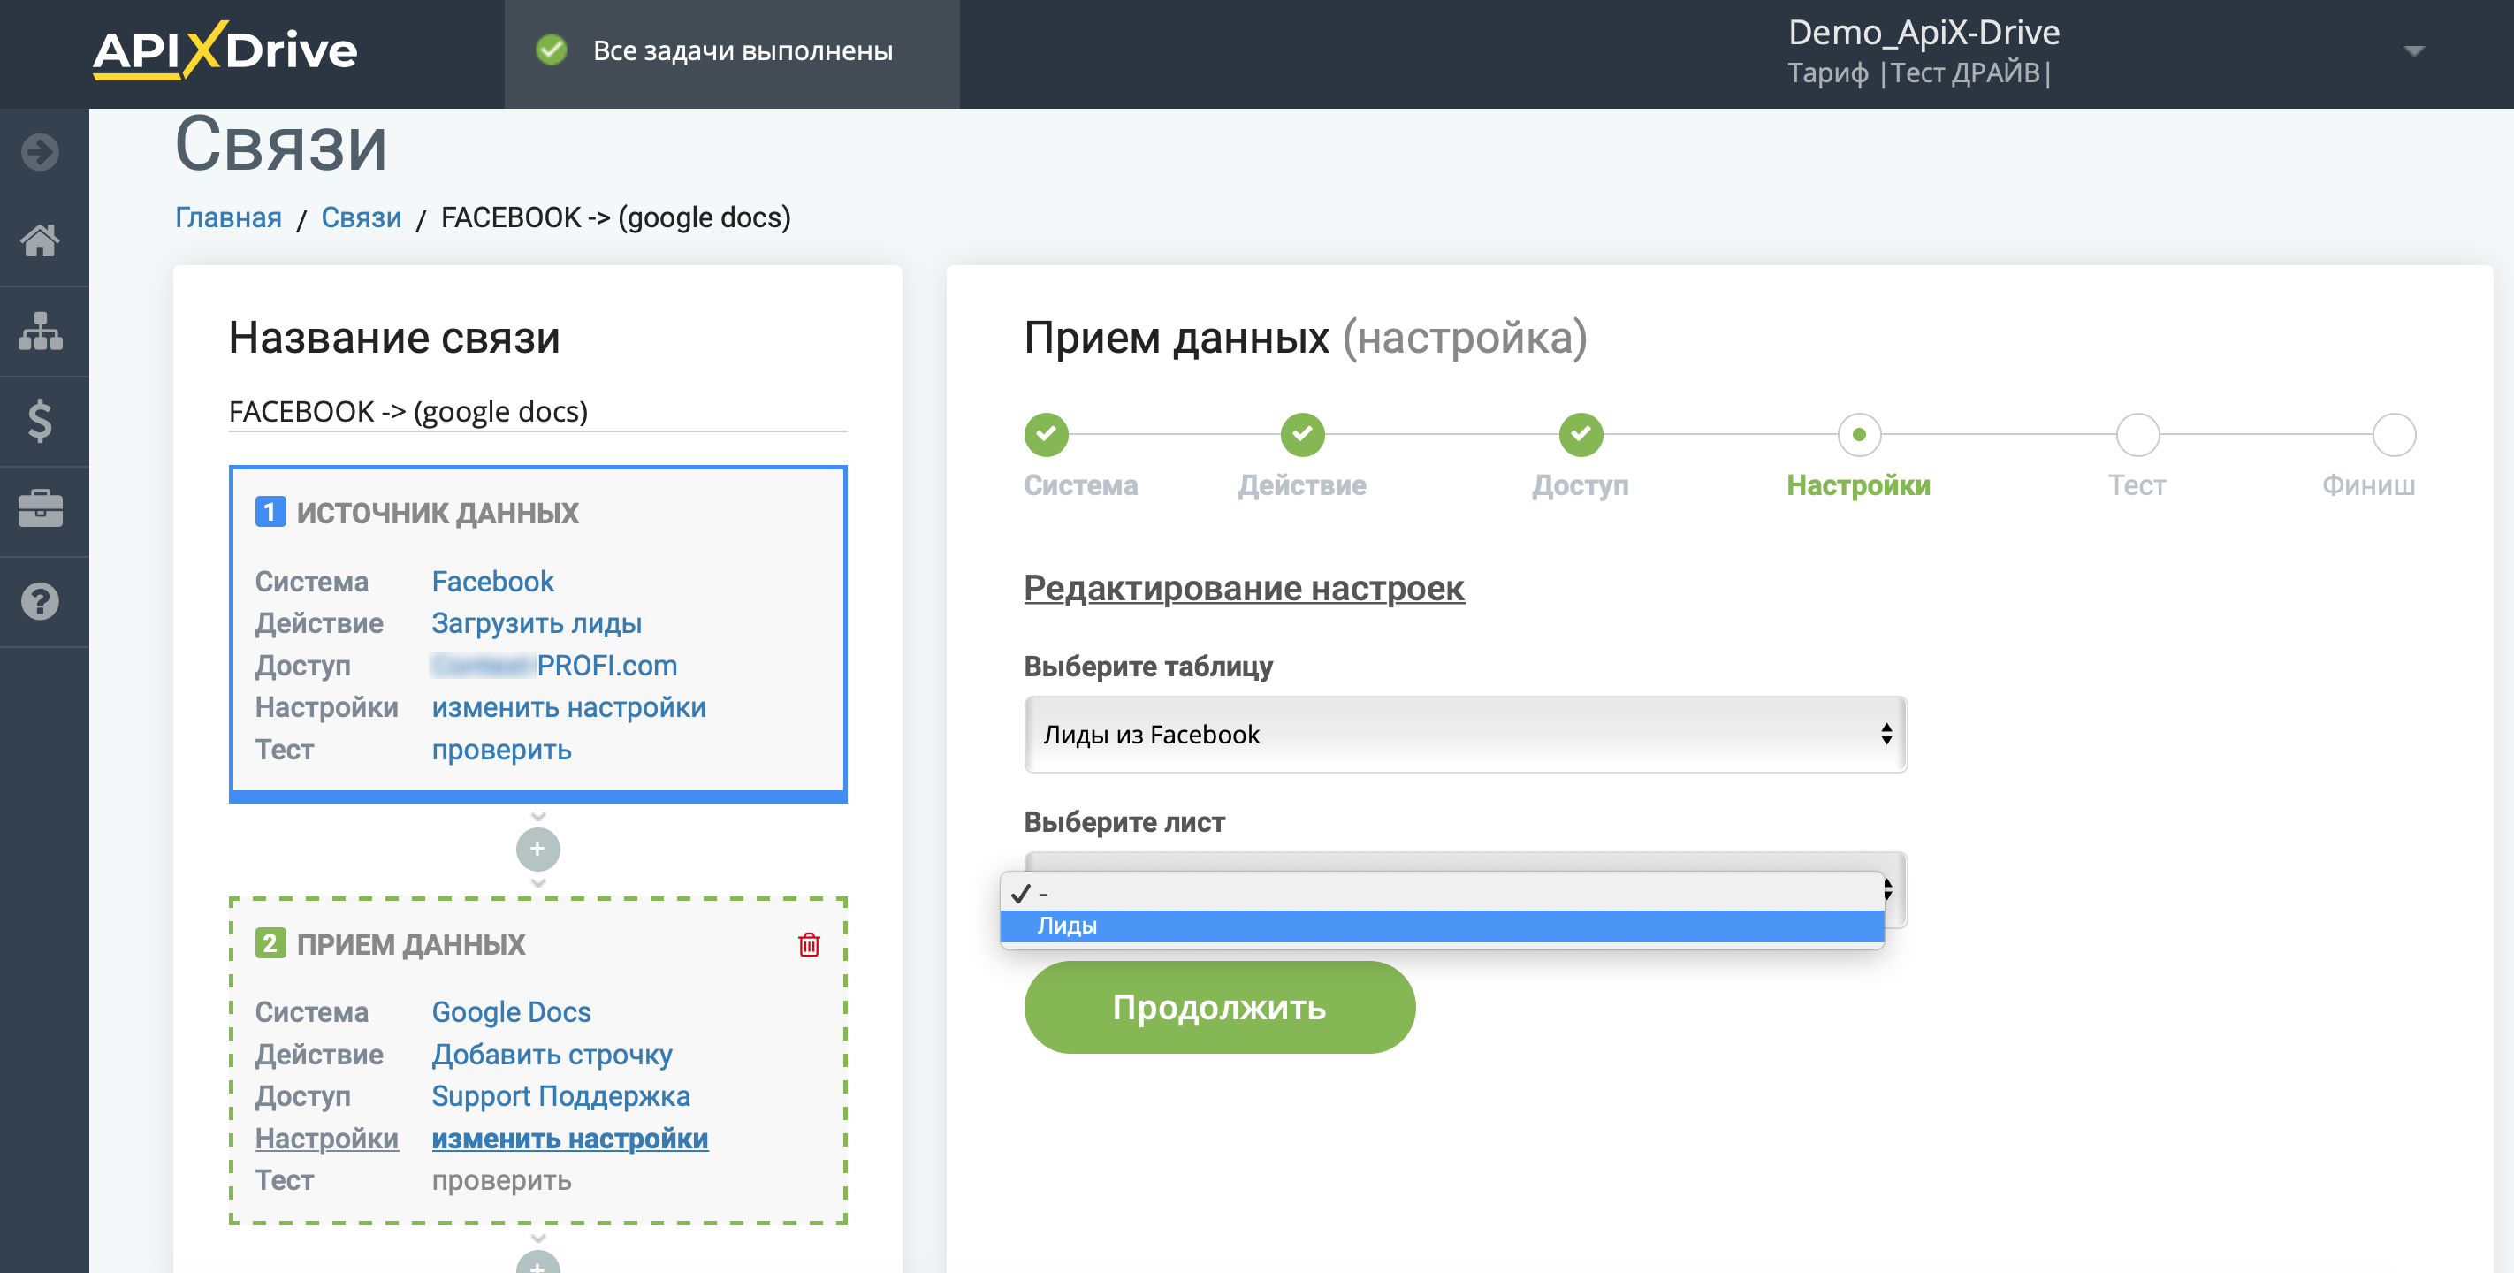
Task: Add a step with plus below ПРИЕМ ДАННЫХ
Action: (x=537, y=1262)
